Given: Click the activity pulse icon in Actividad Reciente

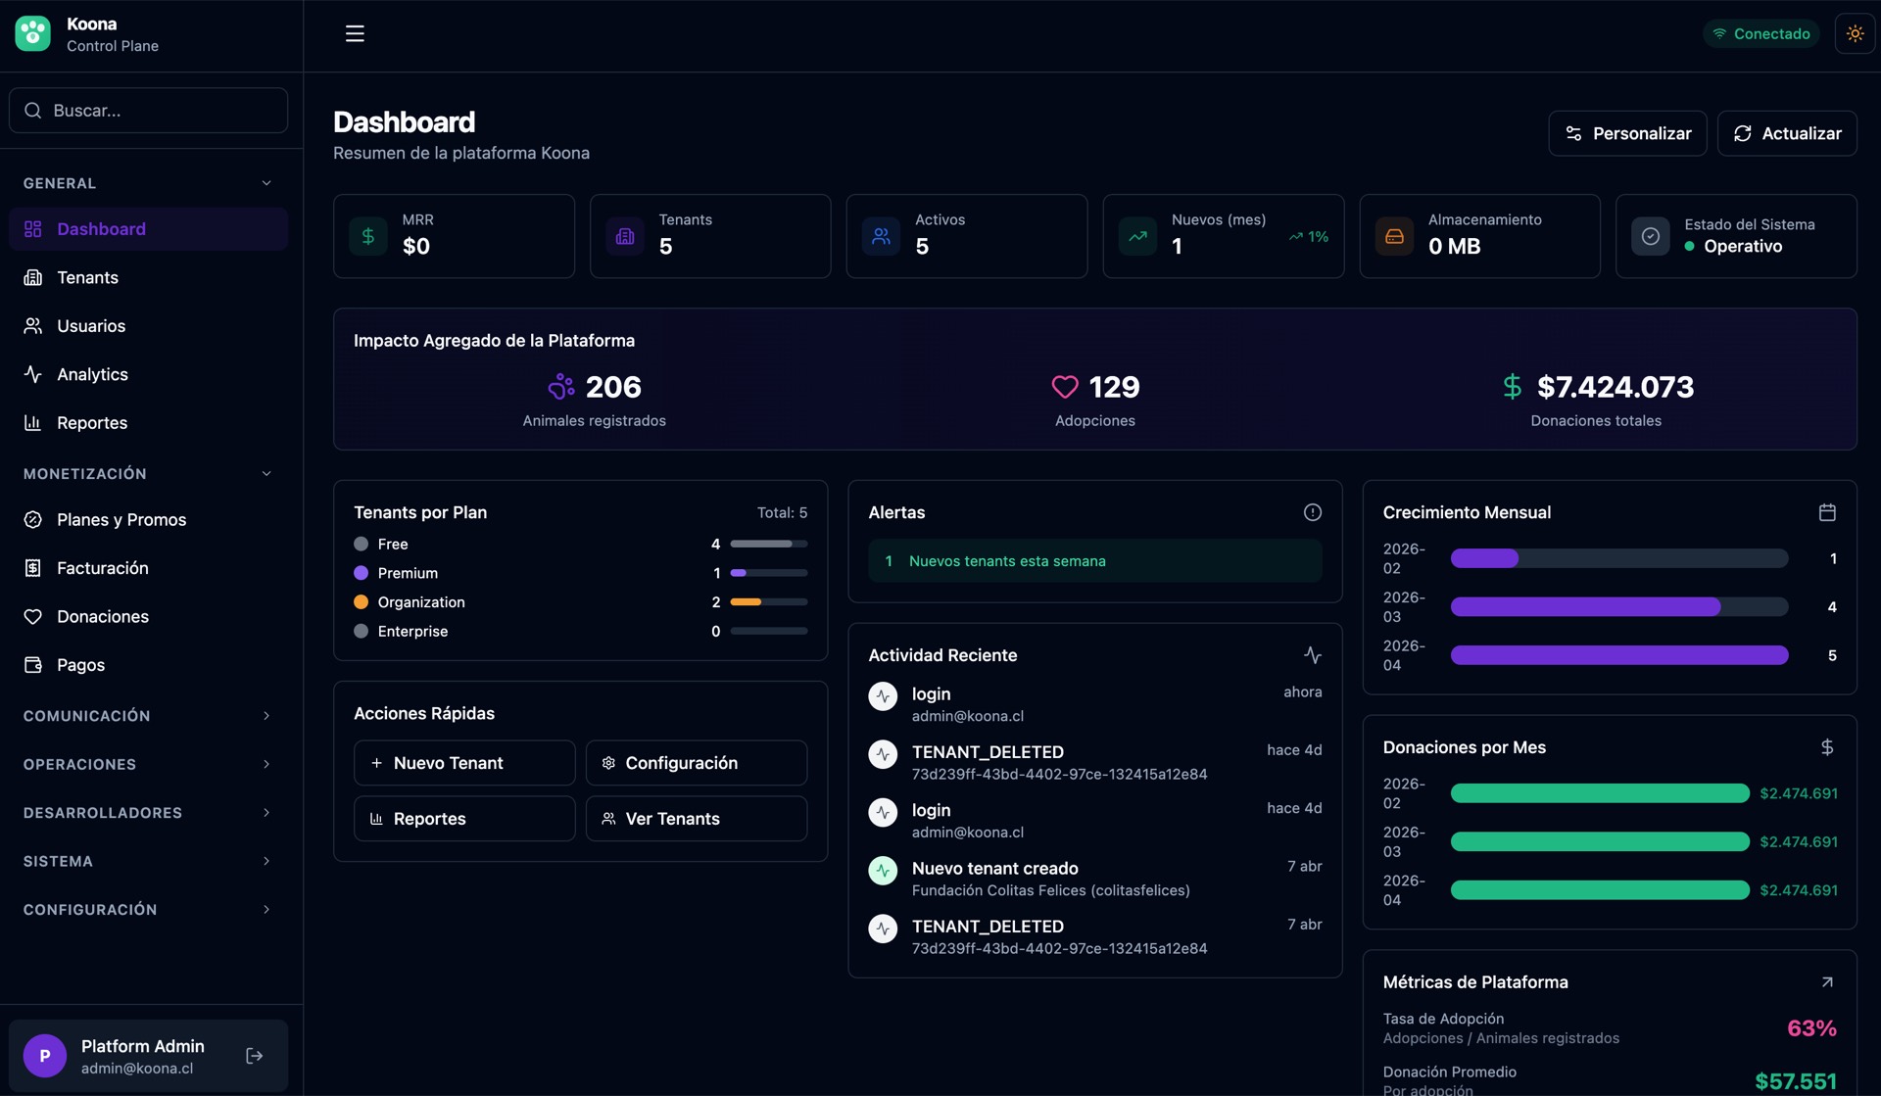Looking at the screenshot, I should (x=1312, y=655).
